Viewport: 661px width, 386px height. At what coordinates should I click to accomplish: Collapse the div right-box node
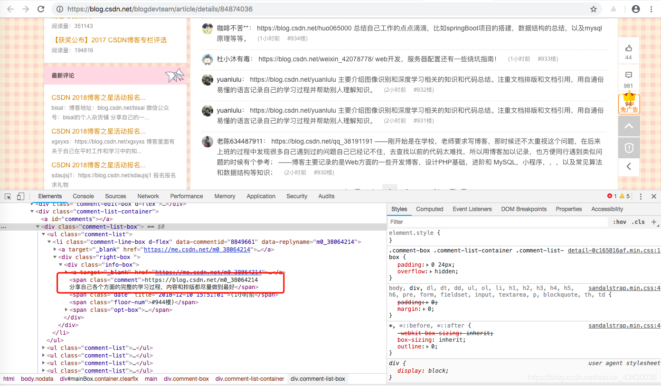[x=55, y=257]
